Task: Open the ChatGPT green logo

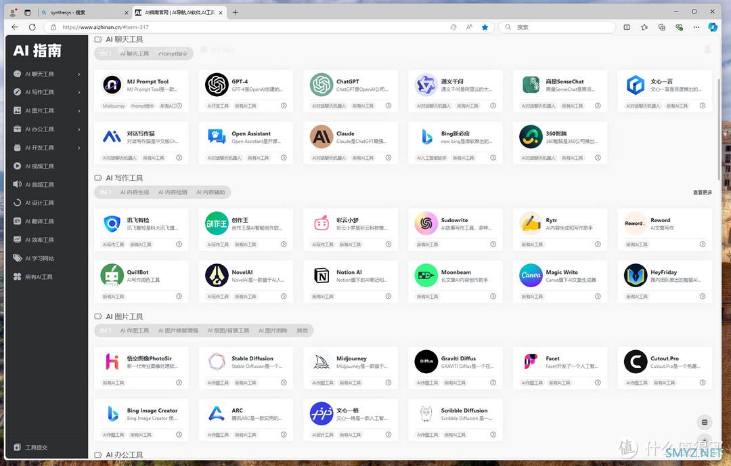Action: pyautogui.click(x=322, y=85)
